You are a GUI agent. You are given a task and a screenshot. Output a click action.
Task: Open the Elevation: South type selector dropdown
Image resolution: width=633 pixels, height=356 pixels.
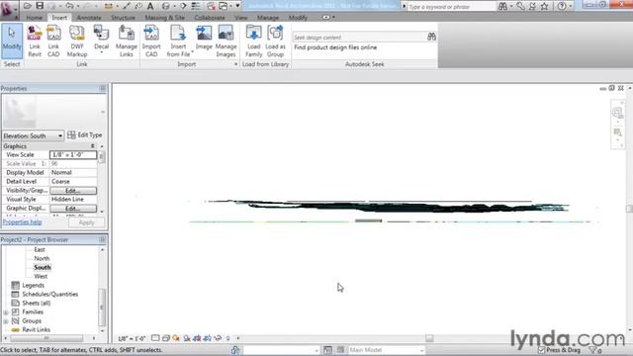[x=60, y=135]
